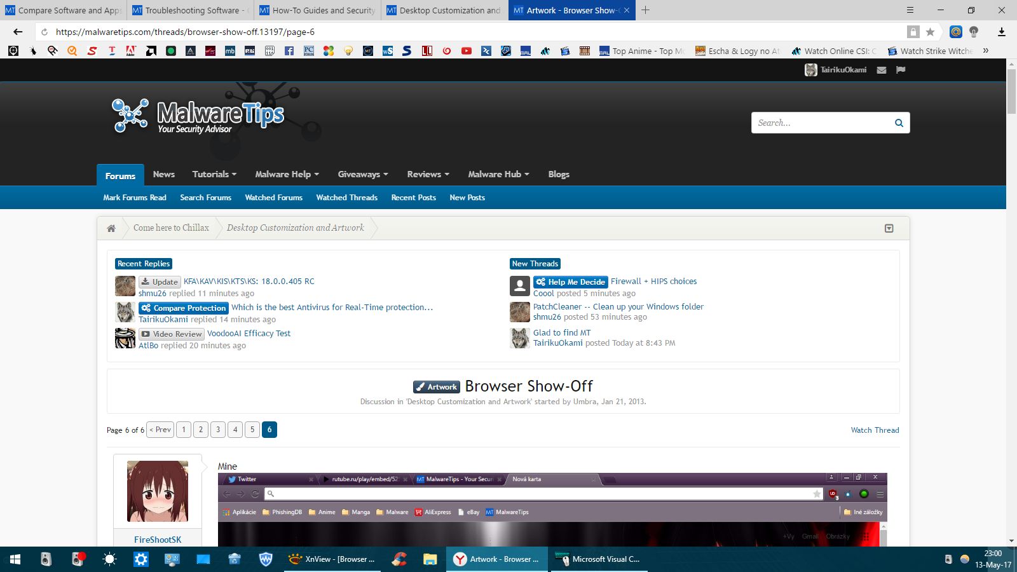Click the magnifier icon in the search box
Viewport: 1017px width, 572px height.
click(899, 123)
